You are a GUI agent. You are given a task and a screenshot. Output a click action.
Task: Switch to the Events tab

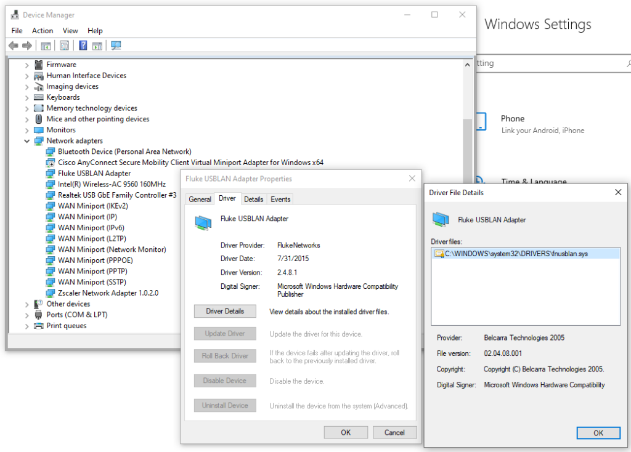point(280,200)
